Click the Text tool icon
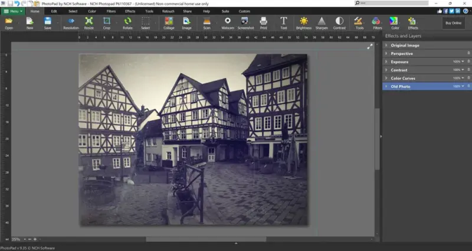The height and width of the screenshot is (251, 472). coord(284,23)
